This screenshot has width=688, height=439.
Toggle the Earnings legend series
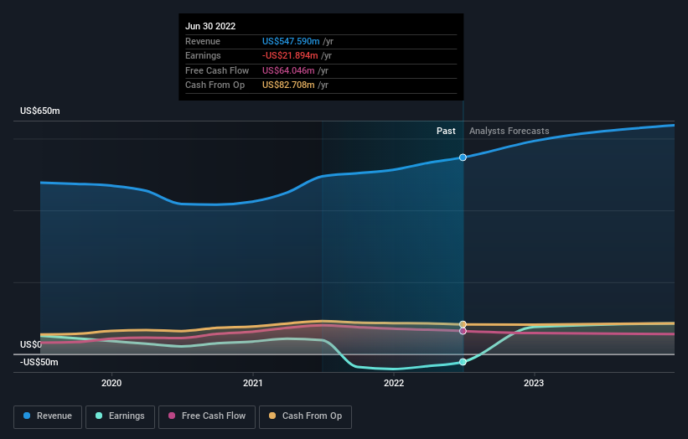120,416
